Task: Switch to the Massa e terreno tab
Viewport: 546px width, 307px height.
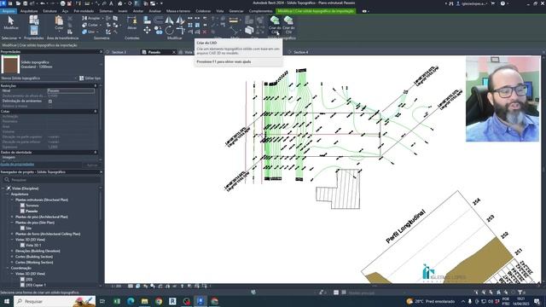Action: coord(178,11)
